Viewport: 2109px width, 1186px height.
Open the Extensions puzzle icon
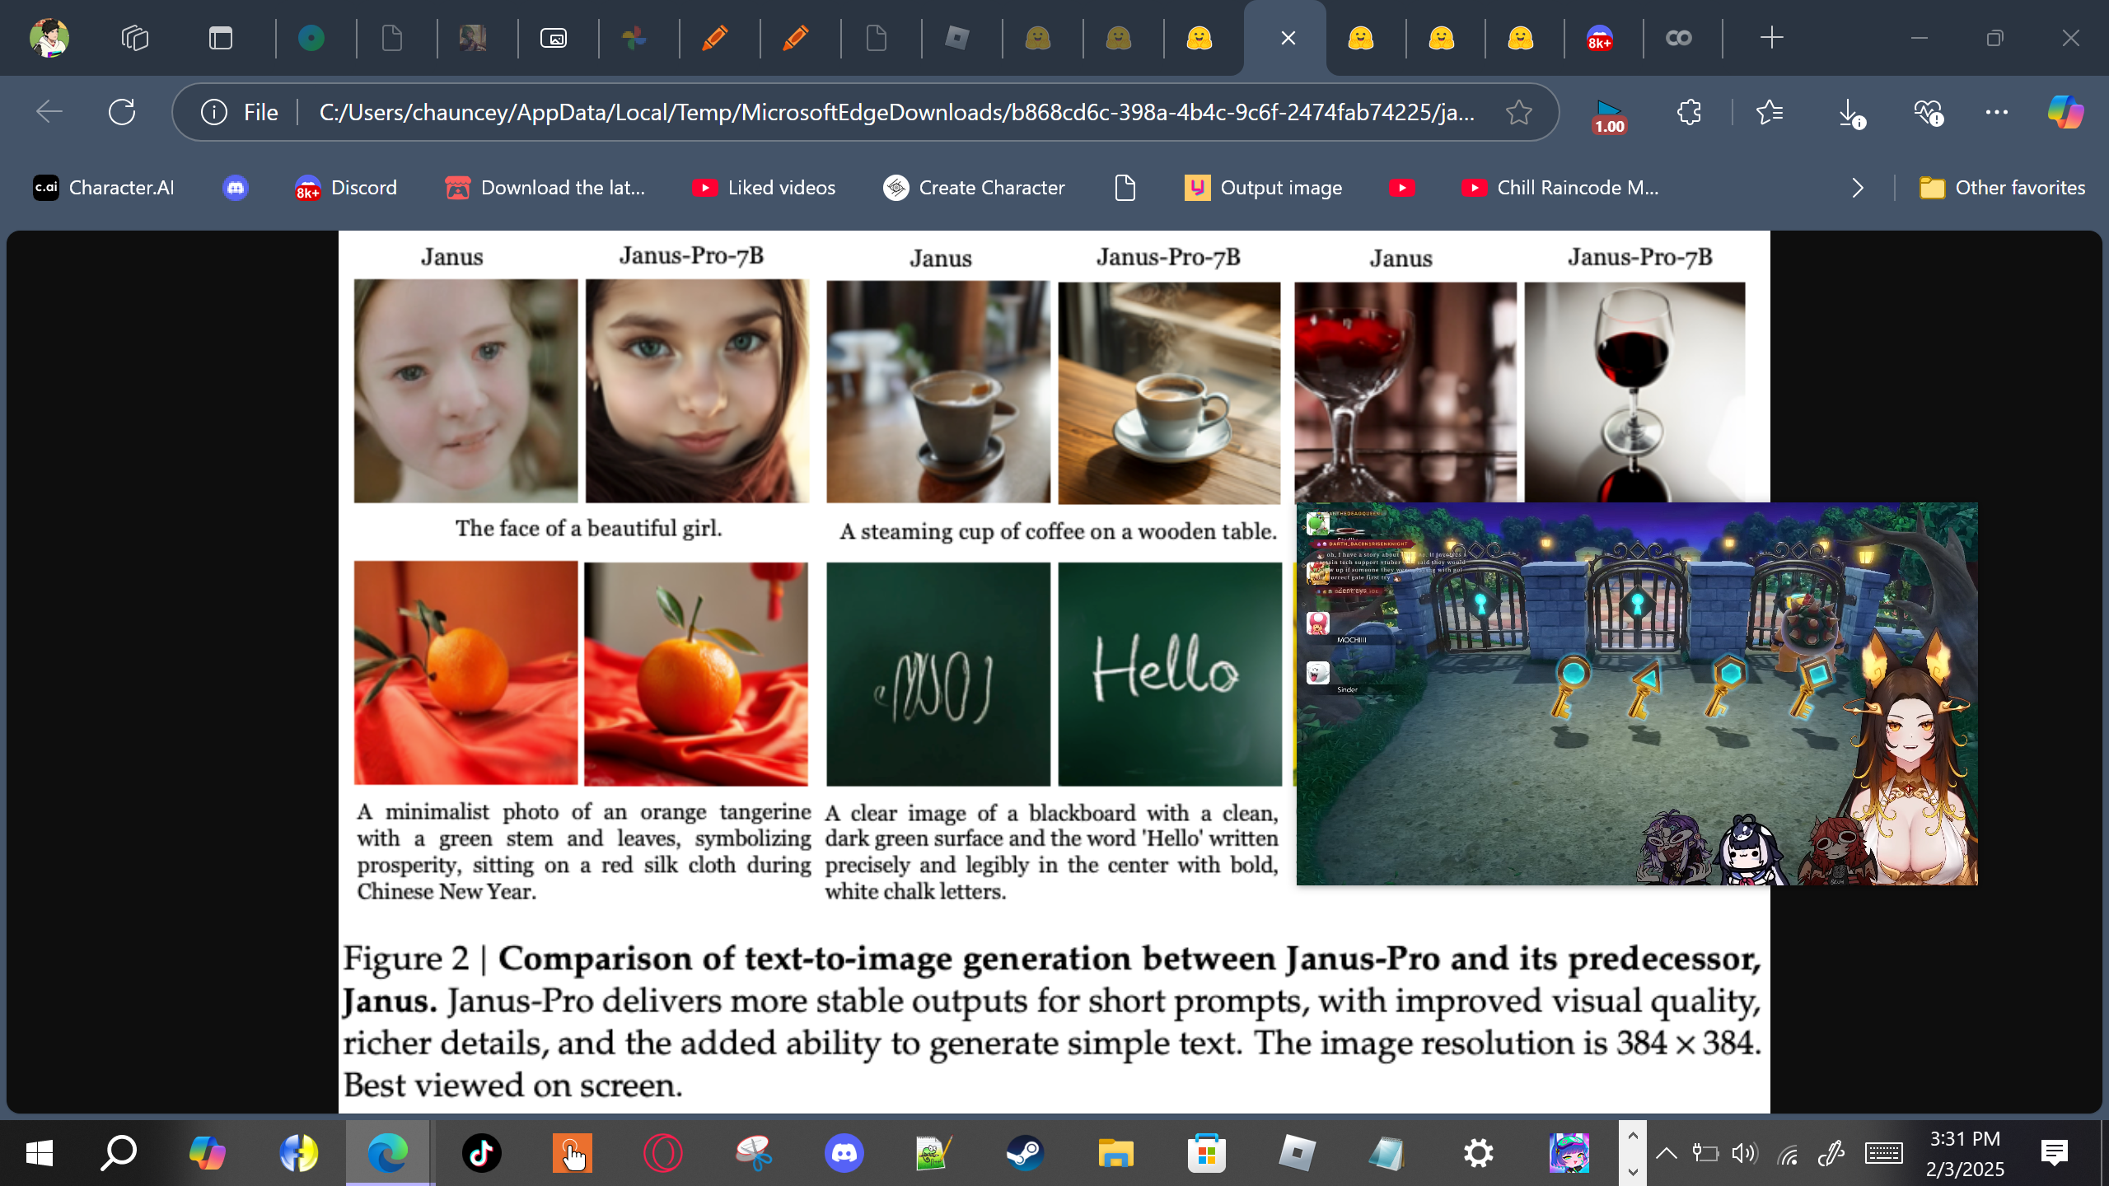click(x=1689, y=112)
